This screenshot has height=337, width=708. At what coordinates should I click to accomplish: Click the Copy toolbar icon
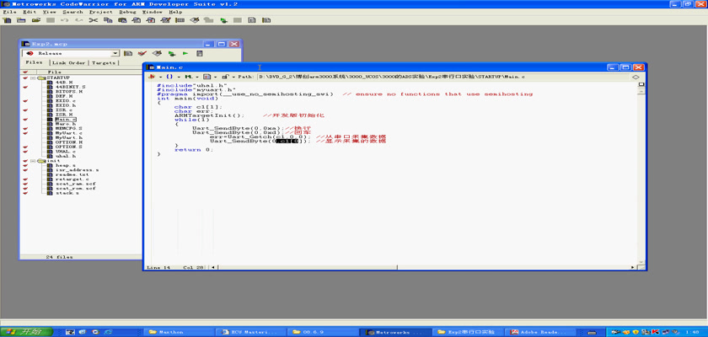[108, 20]
